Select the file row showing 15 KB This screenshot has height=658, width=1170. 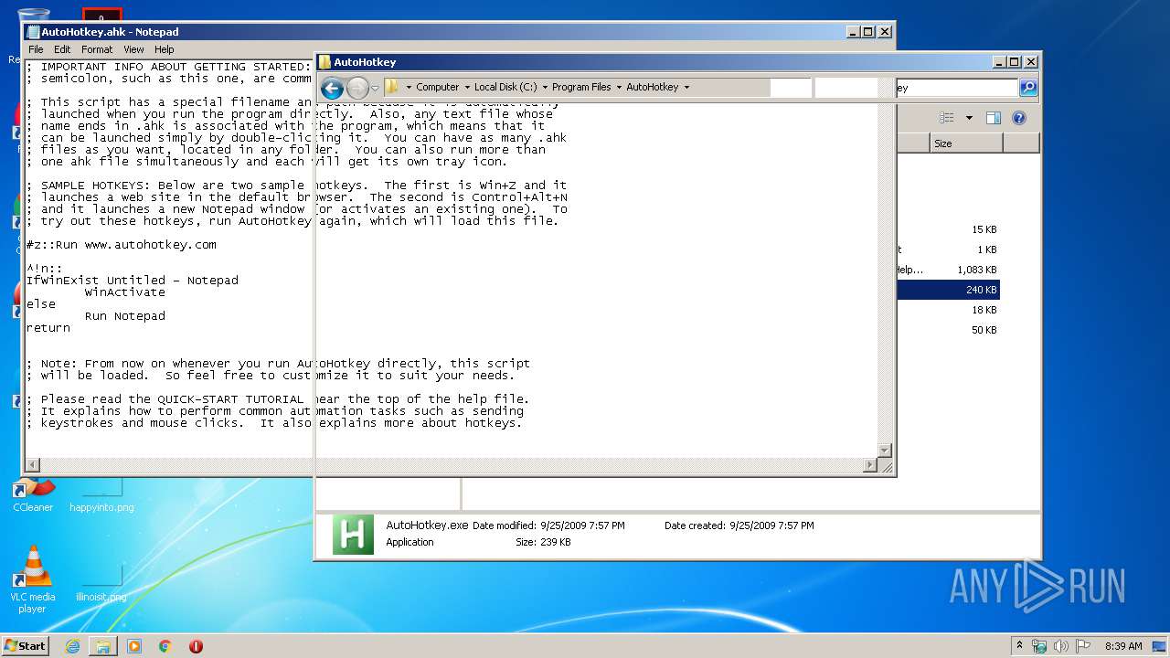point(948,229)
